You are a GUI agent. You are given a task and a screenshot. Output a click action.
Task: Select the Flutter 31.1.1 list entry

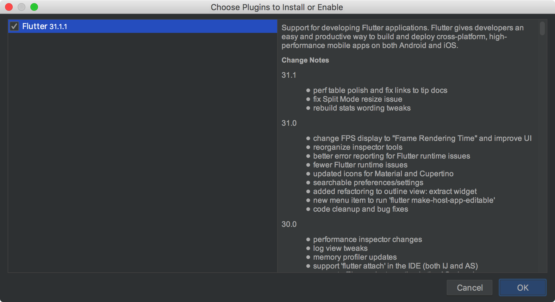143,26
